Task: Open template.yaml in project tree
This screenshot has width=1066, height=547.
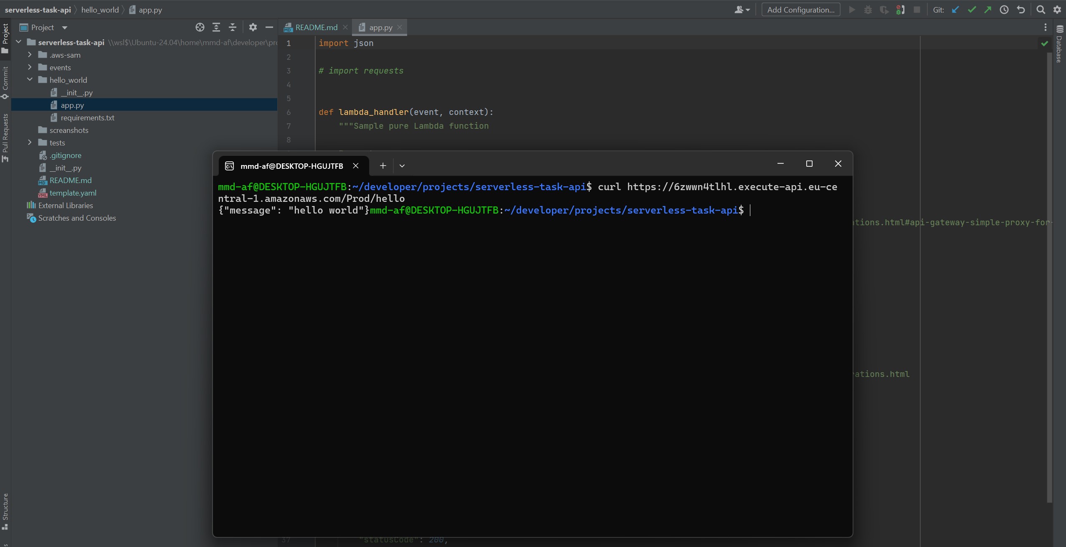Action: tap(73, 193)
